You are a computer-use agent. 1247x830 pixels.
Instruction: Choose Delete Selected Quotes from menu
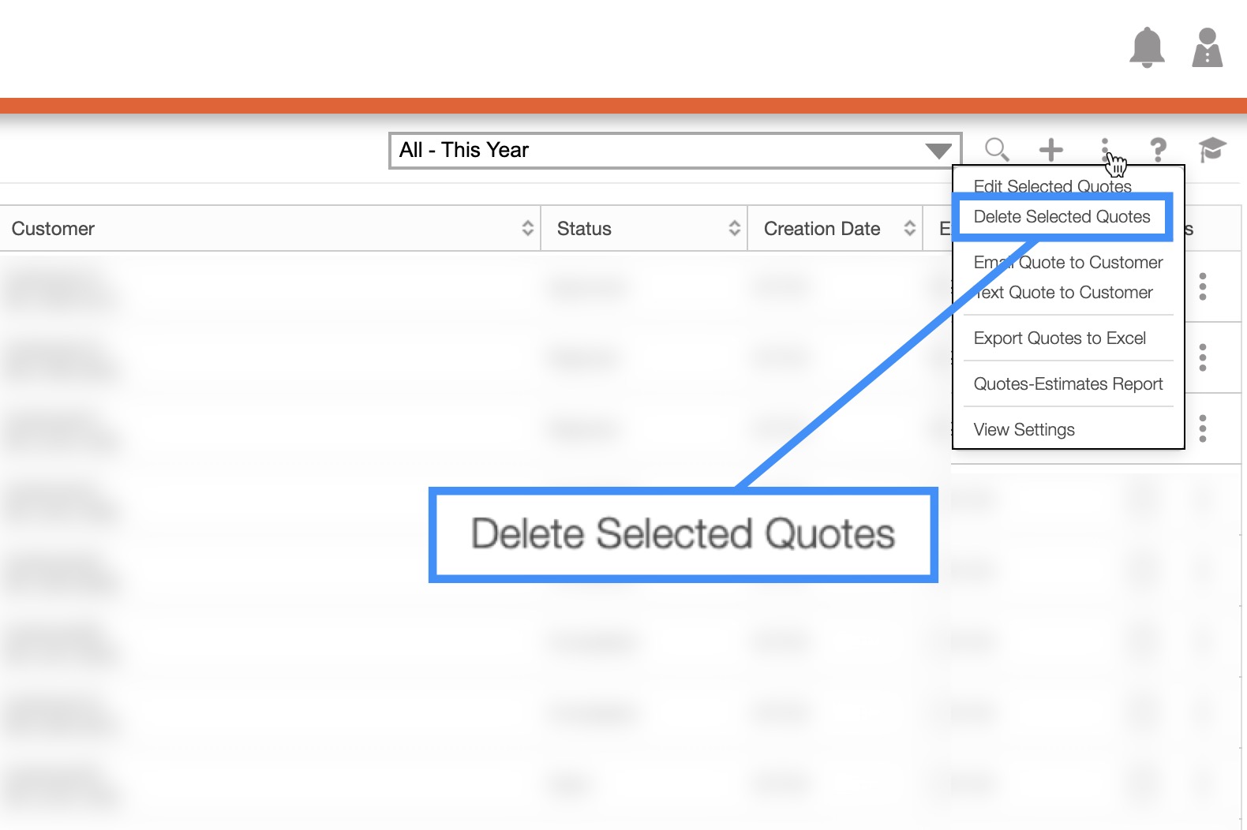pos(1062,217)
